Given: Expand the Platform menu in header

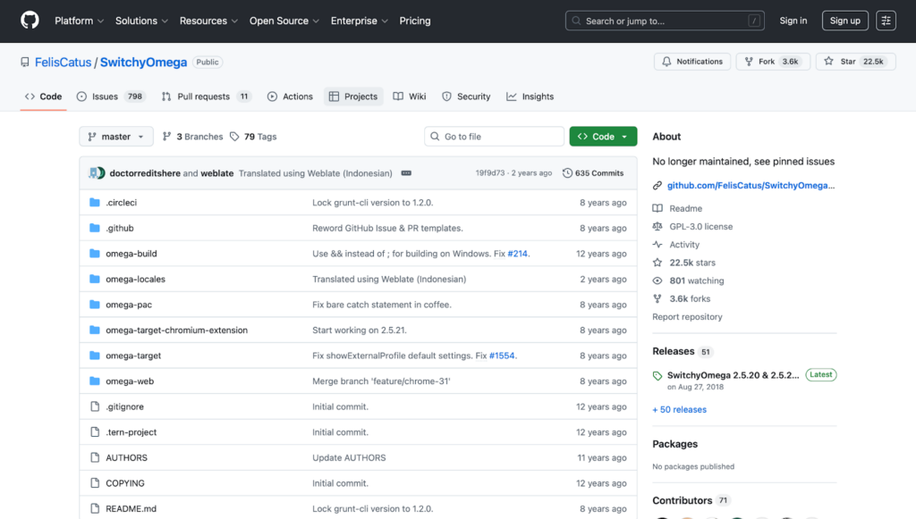Looking at the screenshot, I should point(79,21).
